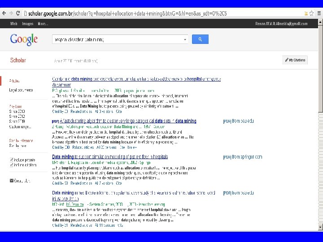Click 'All 7 versions' under patient flow result
This screenshot has width=323, height=242.
[104, 183]
